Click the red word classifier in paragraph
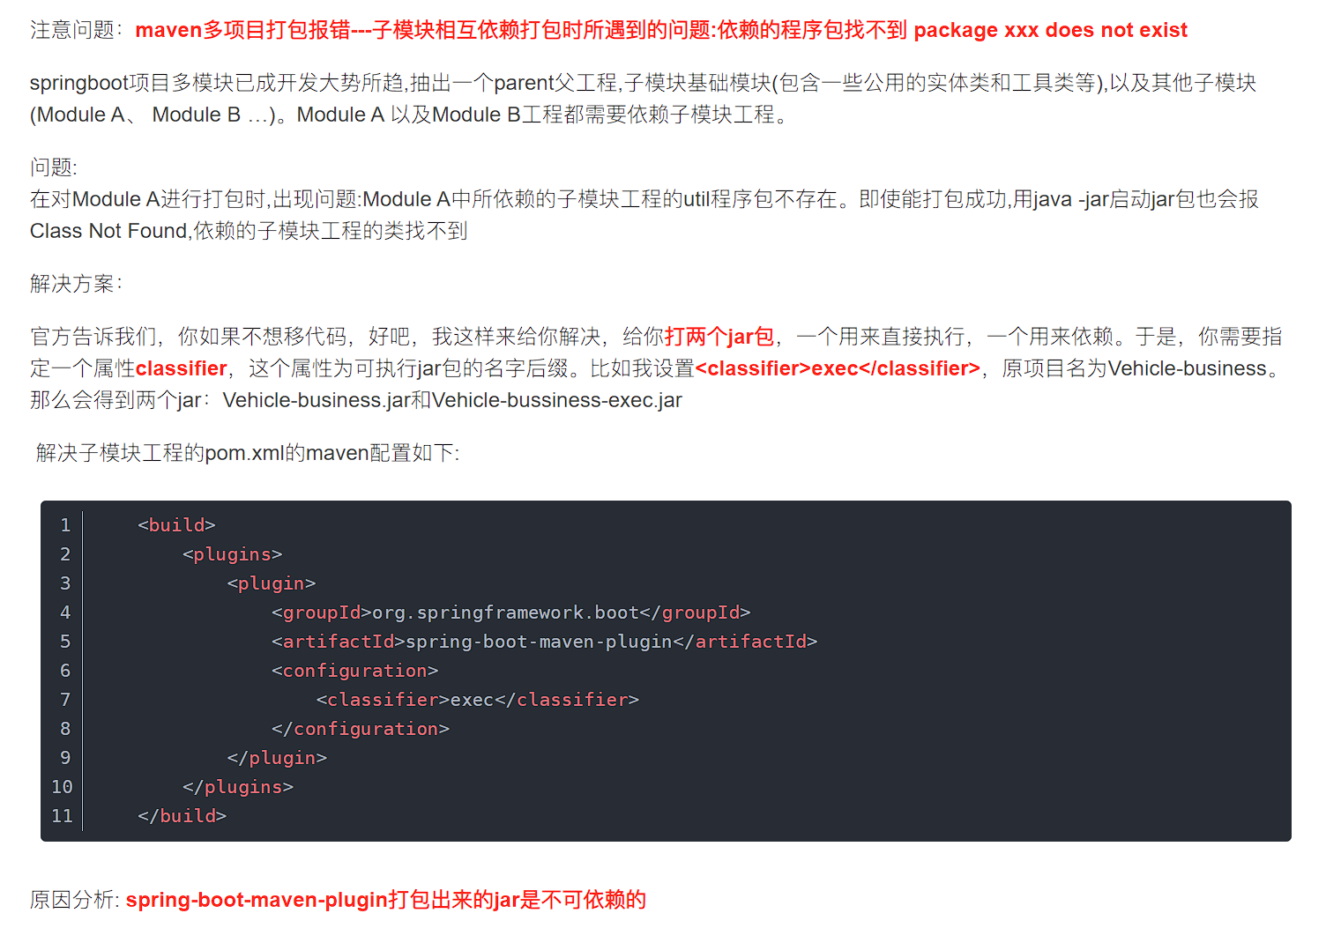1326x928 pixels. point(182,368)
